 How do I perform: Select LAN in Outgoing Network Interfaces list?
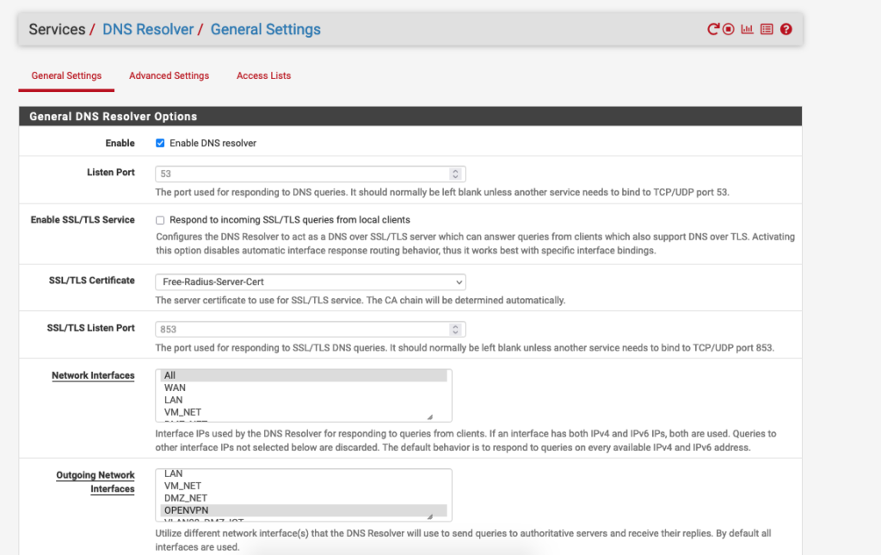pos(304,474)
